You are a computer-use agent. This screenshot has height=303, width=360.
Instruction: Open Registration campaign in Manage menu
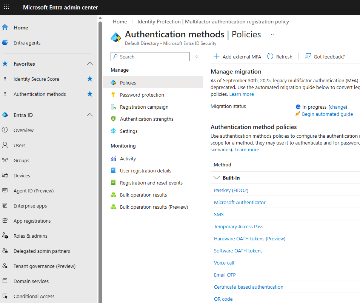tap(144, 107)
